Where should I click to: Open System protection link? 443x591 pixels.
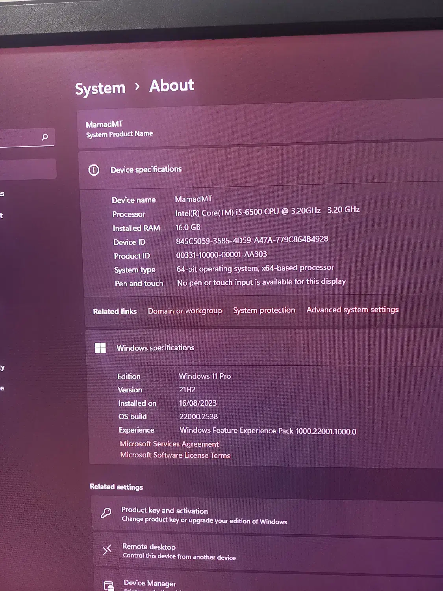264,310
